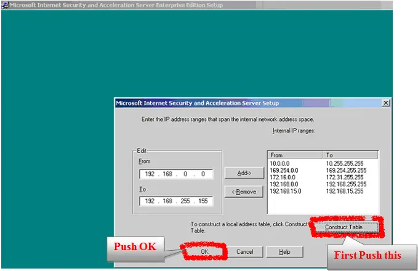The image size is (418, 271).
Task: Click the 192.168.255.255 end address cell
Action: (x=347, y=184)
